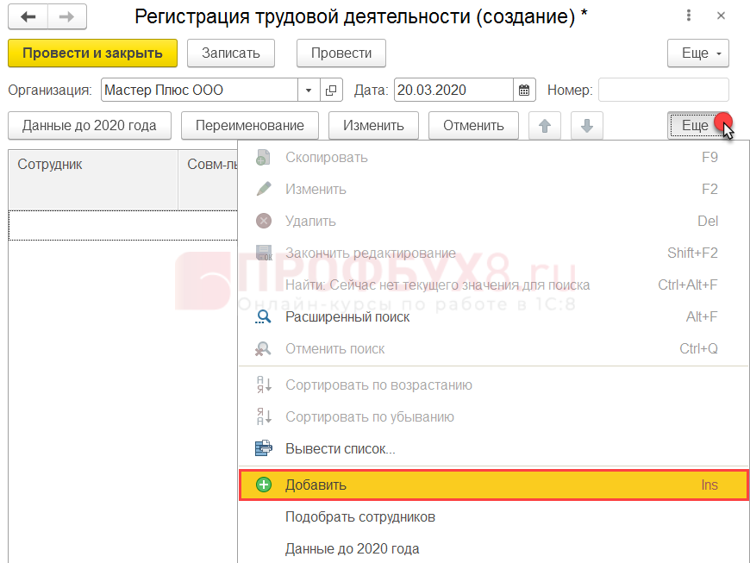Click the green plus icon beside Добавить
750x563 pixels.
click(264, 485)
